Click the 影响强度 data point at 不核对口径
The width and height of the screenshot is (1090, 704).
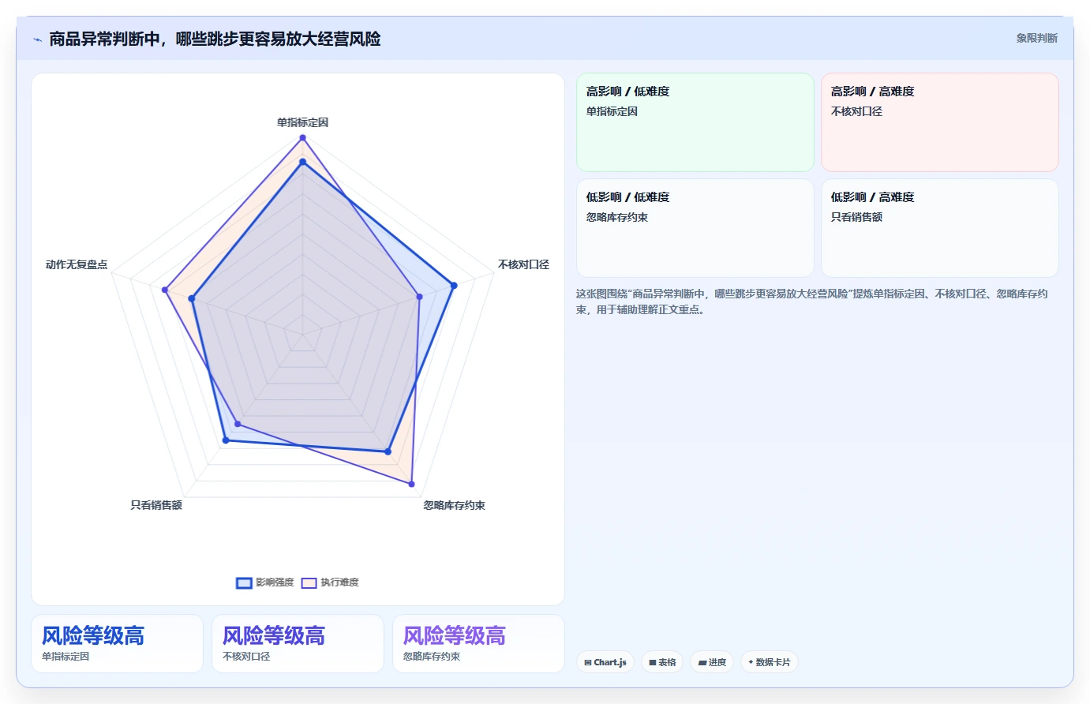click(x=453, y=286)
